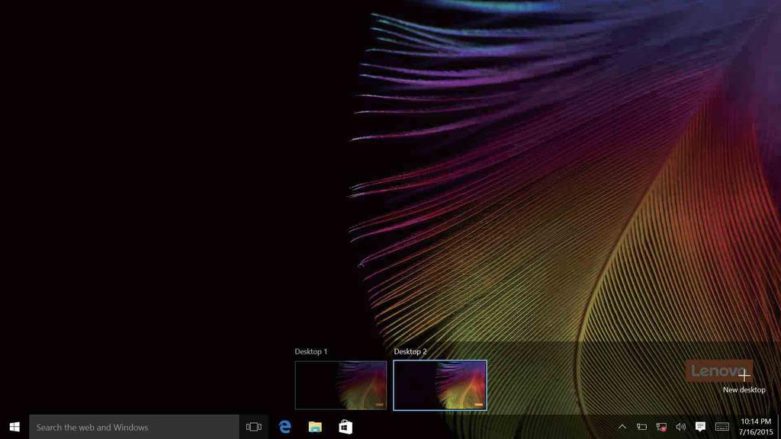Open the clock showing 10:14 PM

click(756, 427)
